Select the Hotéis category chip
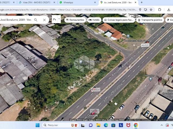 point(94,20)
